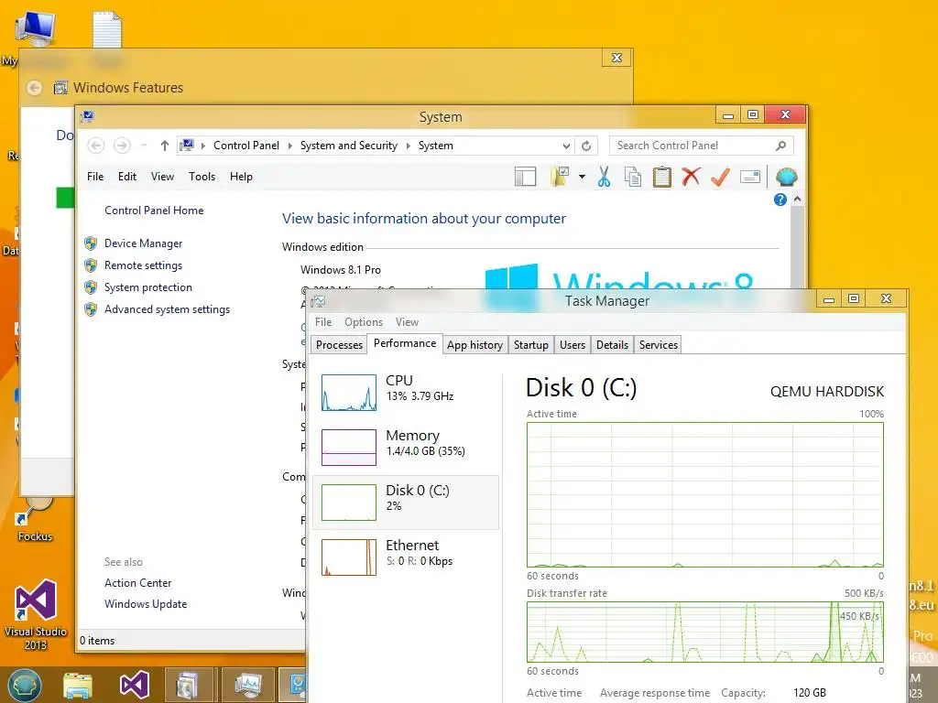Open the Remote settings link
The height and width of the screenshot is (703, 938).
tap(143, 265)
